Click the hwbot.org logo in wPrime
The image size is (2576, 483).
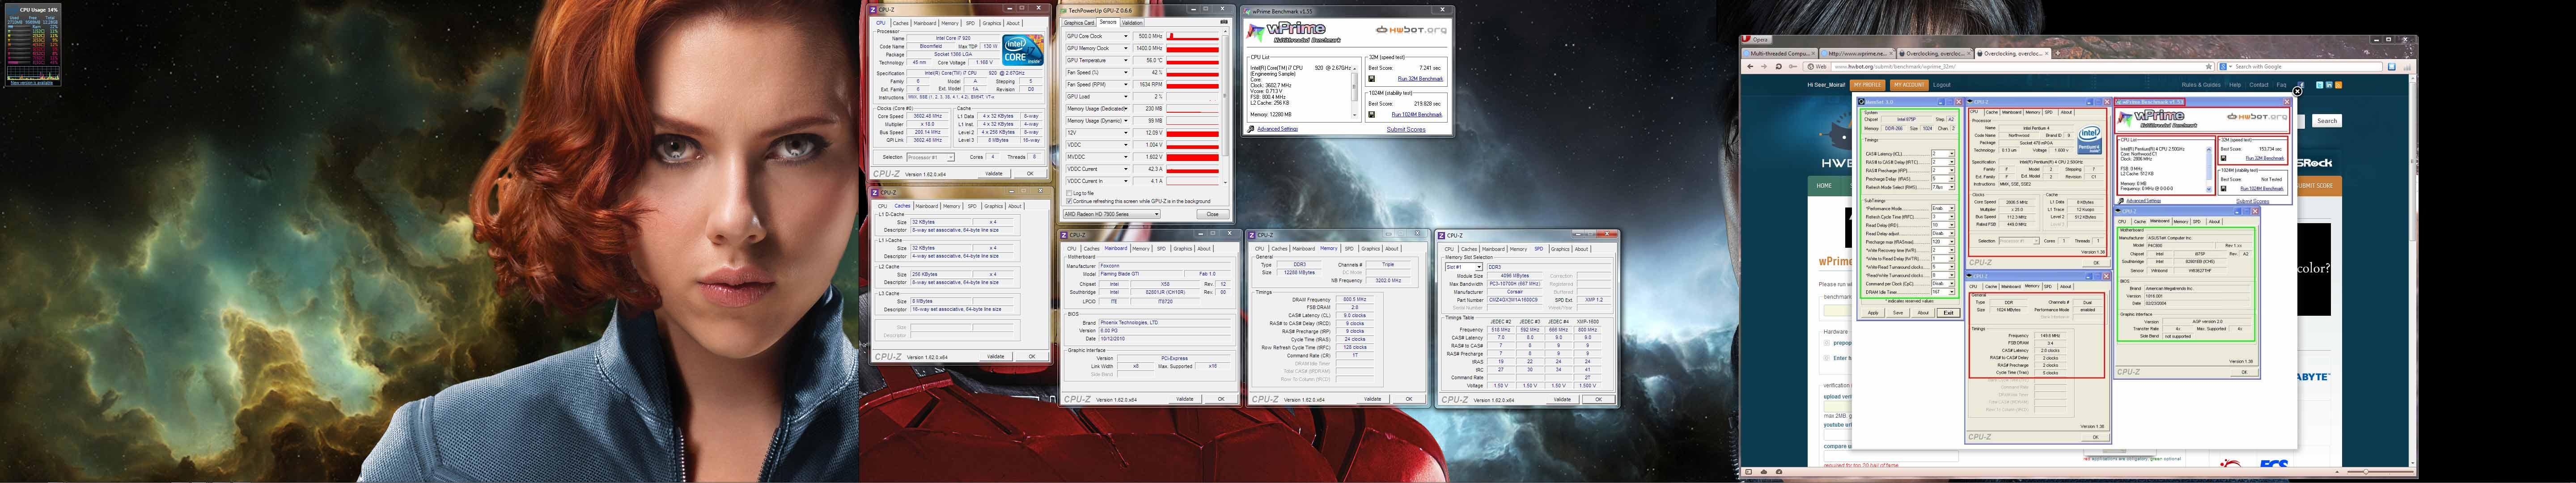click(x=1411, y=30)
